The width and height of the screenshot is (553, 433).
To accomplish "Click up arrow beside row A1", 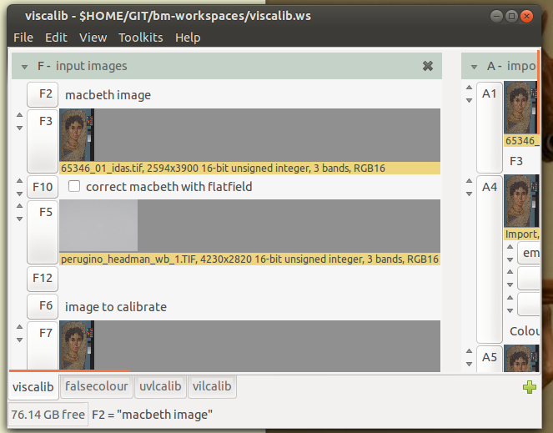I will (469, 87).
